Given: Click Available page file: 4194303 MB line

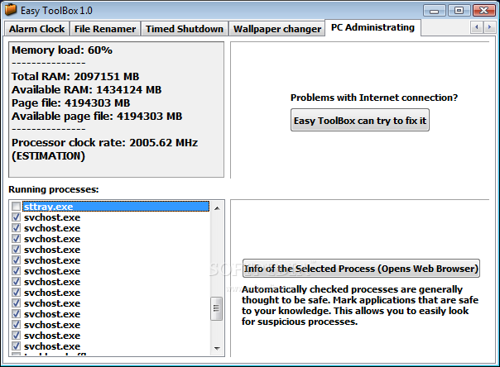Looking at the screenshot, I should [97, 117].
